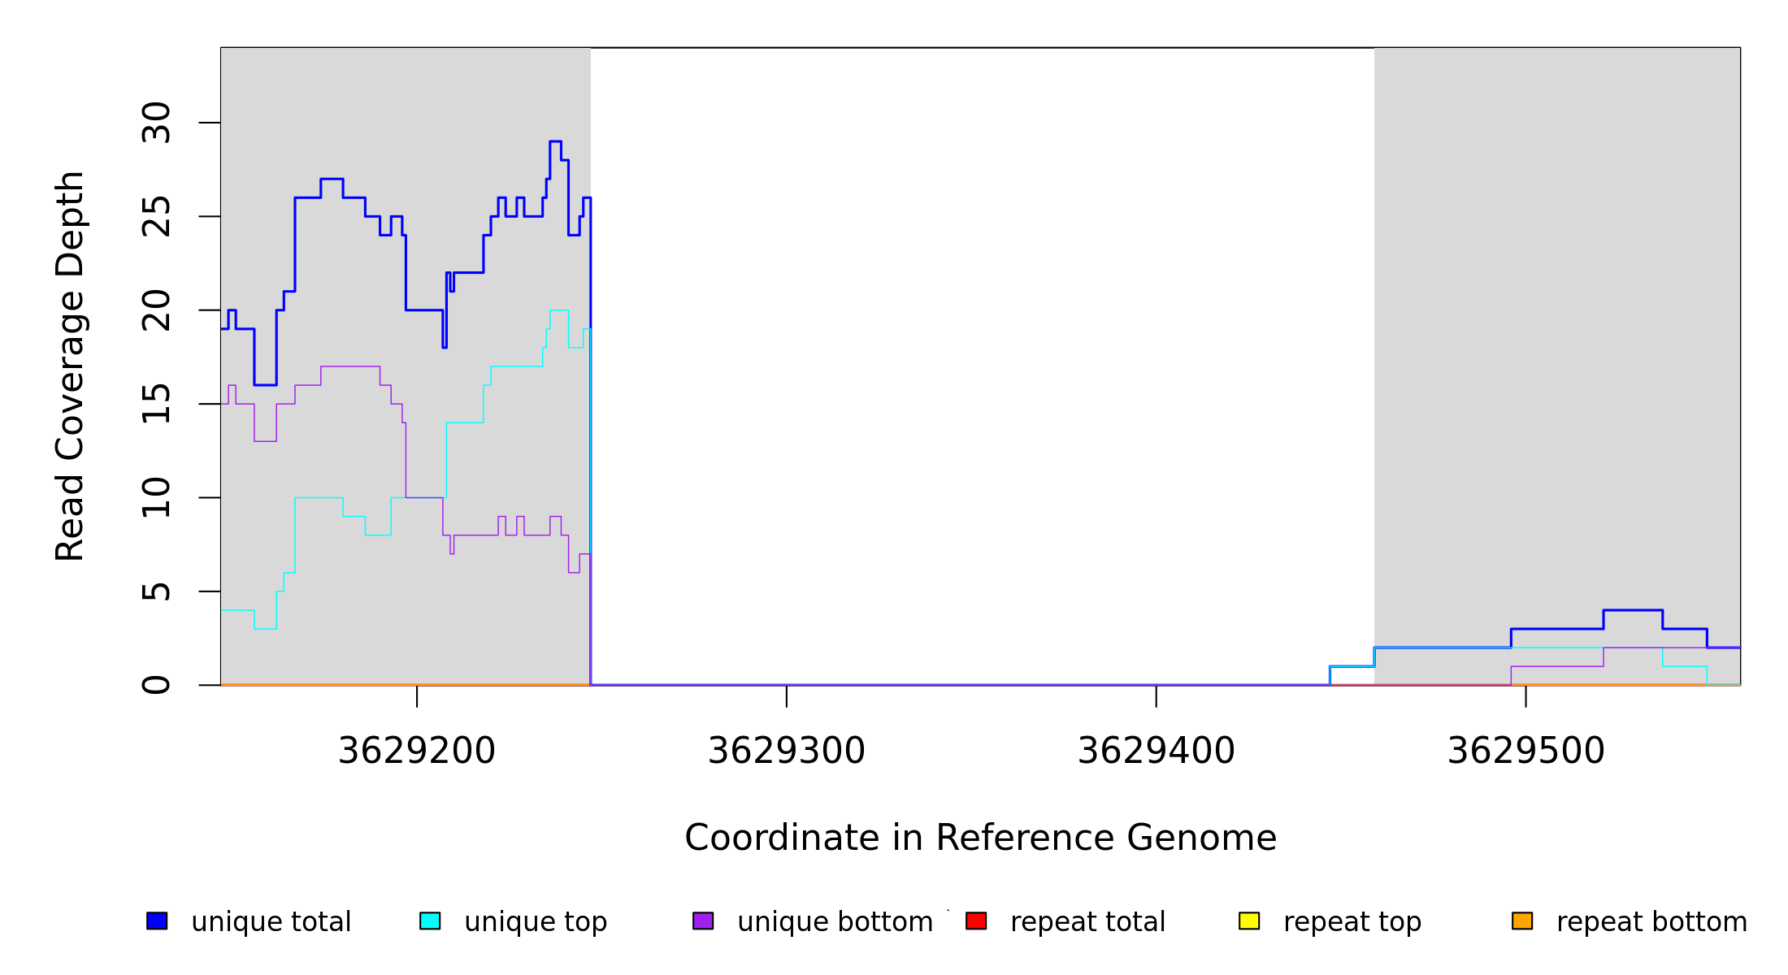Select the "unique total" legend label
Viewport: 1788px width, 975px height.
tap(271, 922)
